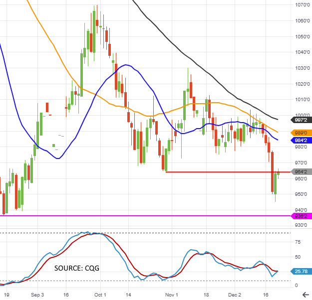Click the red dashed overbought line

145,233
